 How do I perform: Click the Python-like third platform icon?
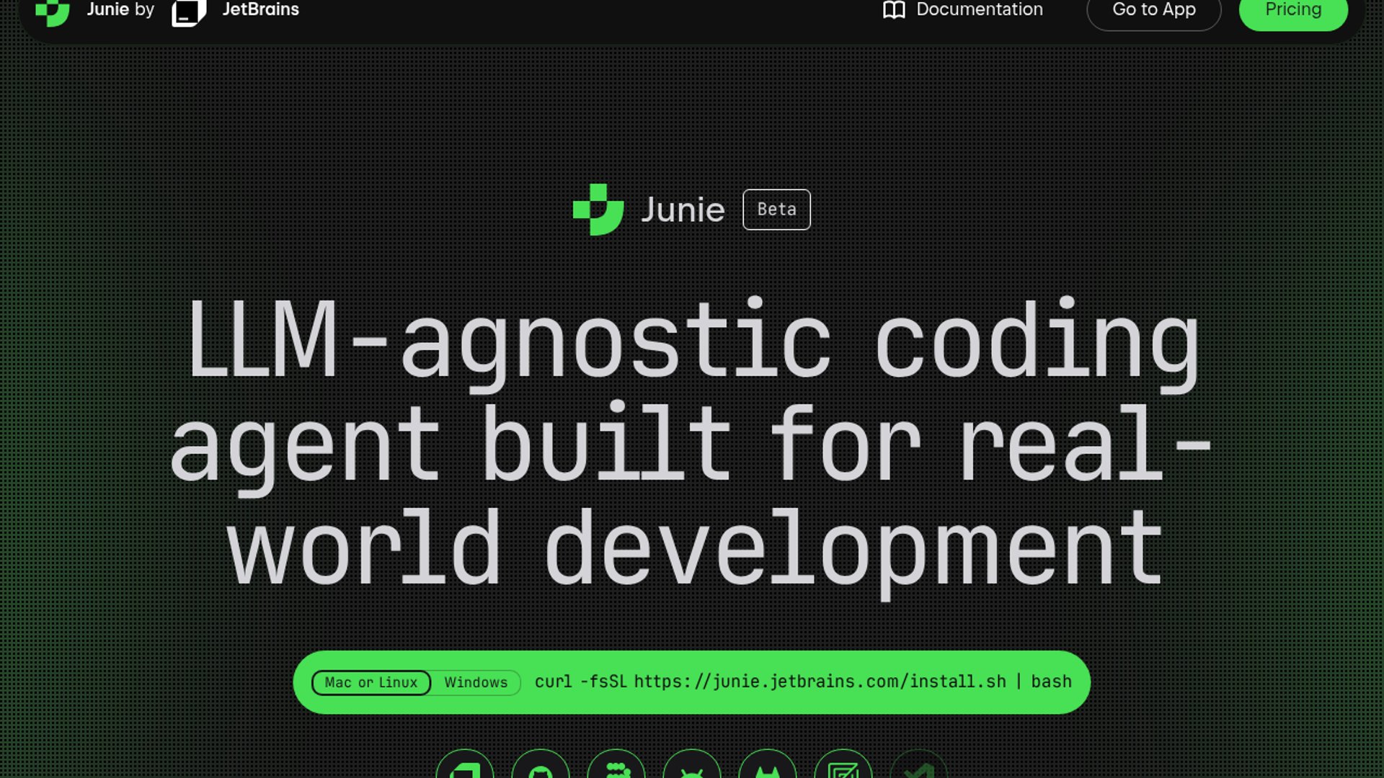[616, 768]
